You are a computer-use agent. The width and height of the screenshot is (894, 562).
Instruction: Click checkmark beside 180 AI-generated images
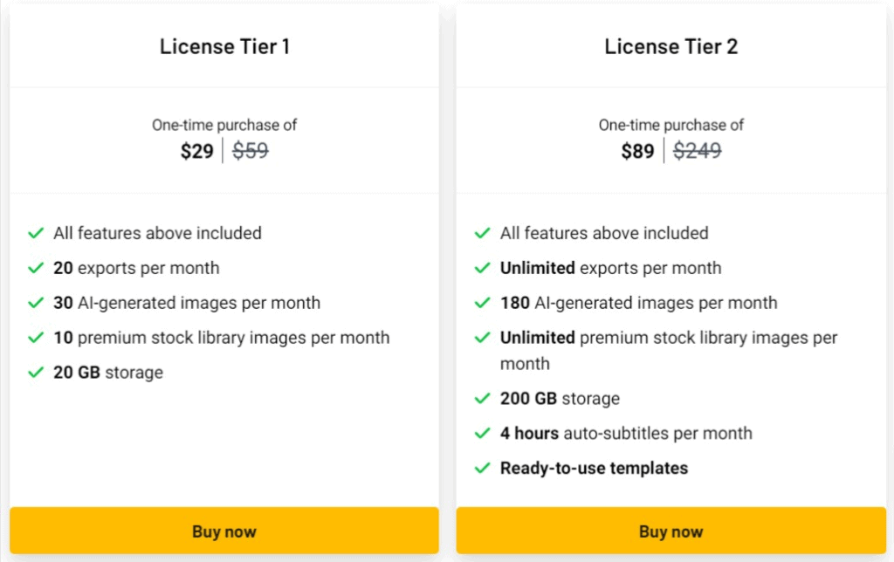[482, 302]
